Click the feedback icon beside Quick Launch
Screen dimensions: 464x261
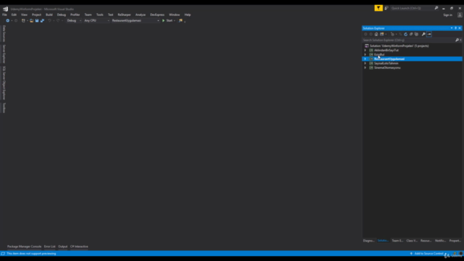pyautogui.click(x=386, y=8)
